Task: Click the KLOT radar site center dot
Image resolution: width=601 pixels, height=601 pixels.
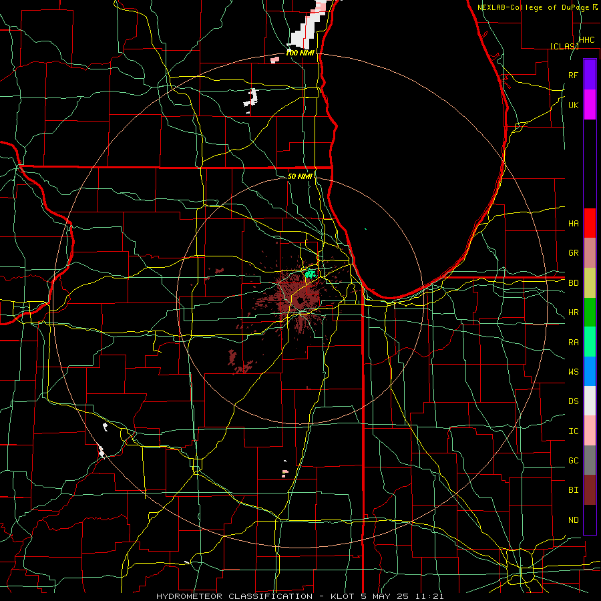Action: pos(300,300)
